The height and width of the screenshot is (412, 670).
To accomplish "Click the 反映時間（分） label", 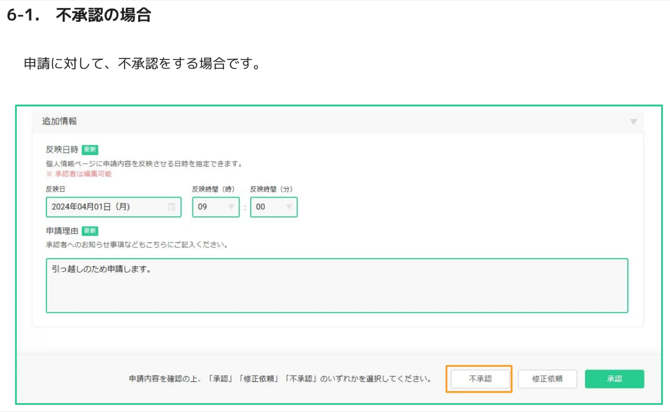I will (271, 189).
